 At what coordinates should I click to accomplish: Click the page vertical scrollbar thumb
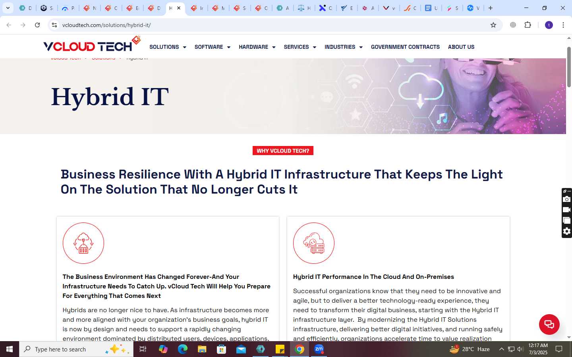click(569, 67)
